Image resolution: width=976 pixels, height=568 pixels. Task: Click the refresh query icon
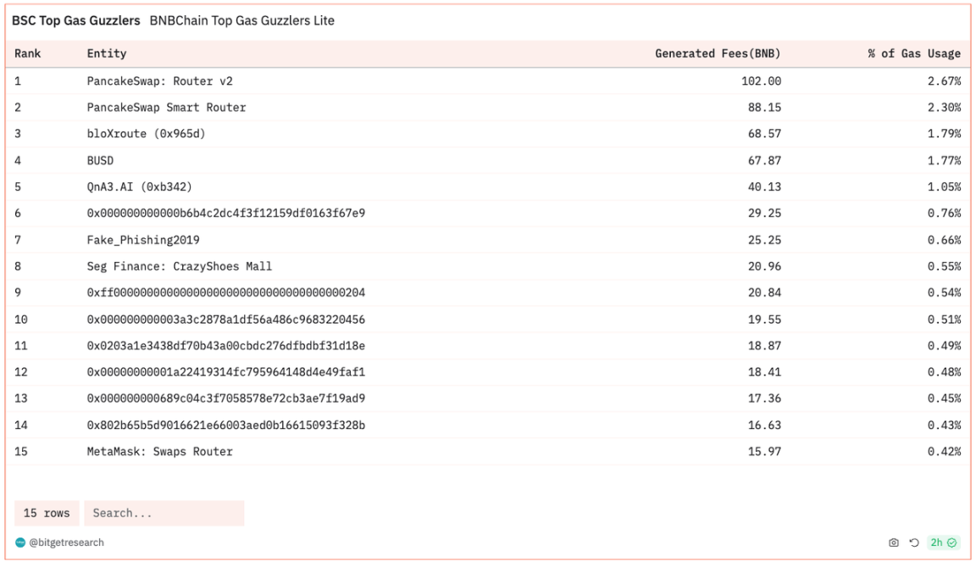(914, 543)
